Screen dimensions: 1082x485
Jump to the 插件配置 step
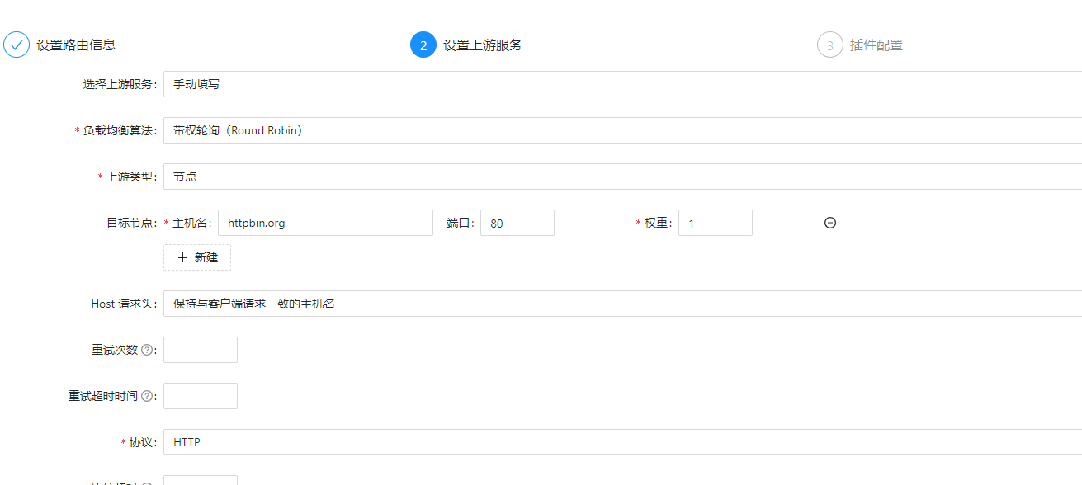point(876,45)
